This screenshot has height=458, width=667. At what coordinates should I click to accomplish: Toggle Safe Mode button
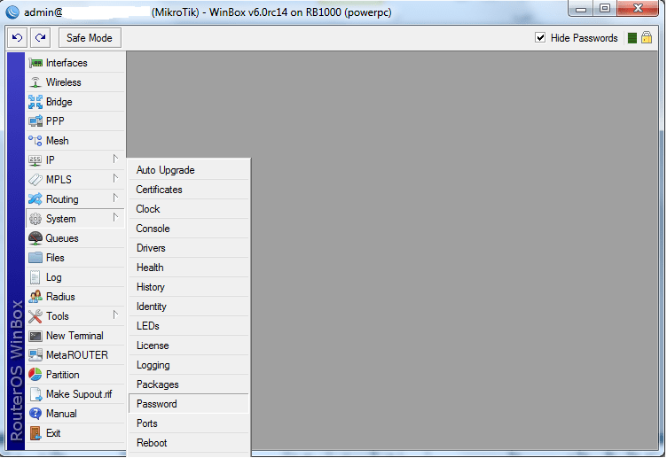[90, 38]
